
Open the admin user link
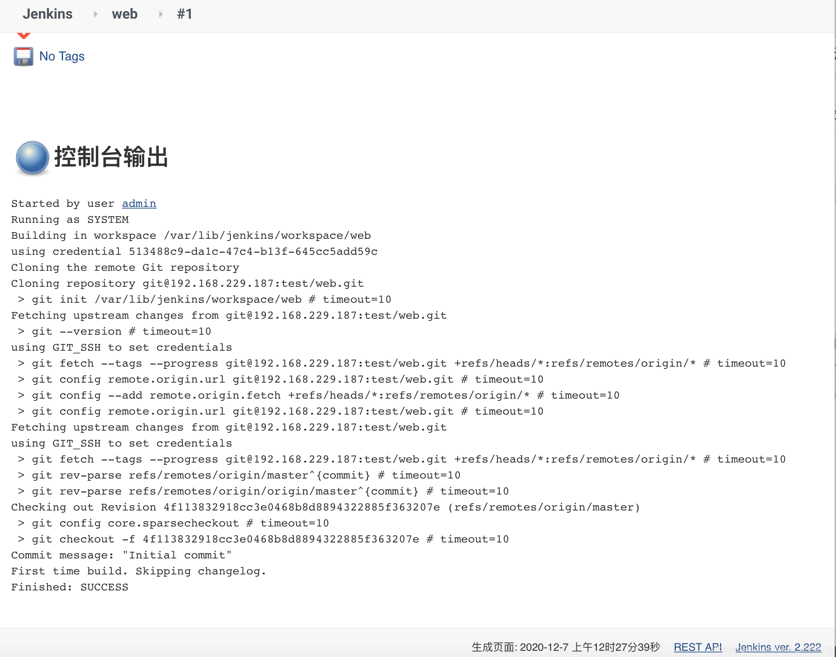click(x=139, y=203)
